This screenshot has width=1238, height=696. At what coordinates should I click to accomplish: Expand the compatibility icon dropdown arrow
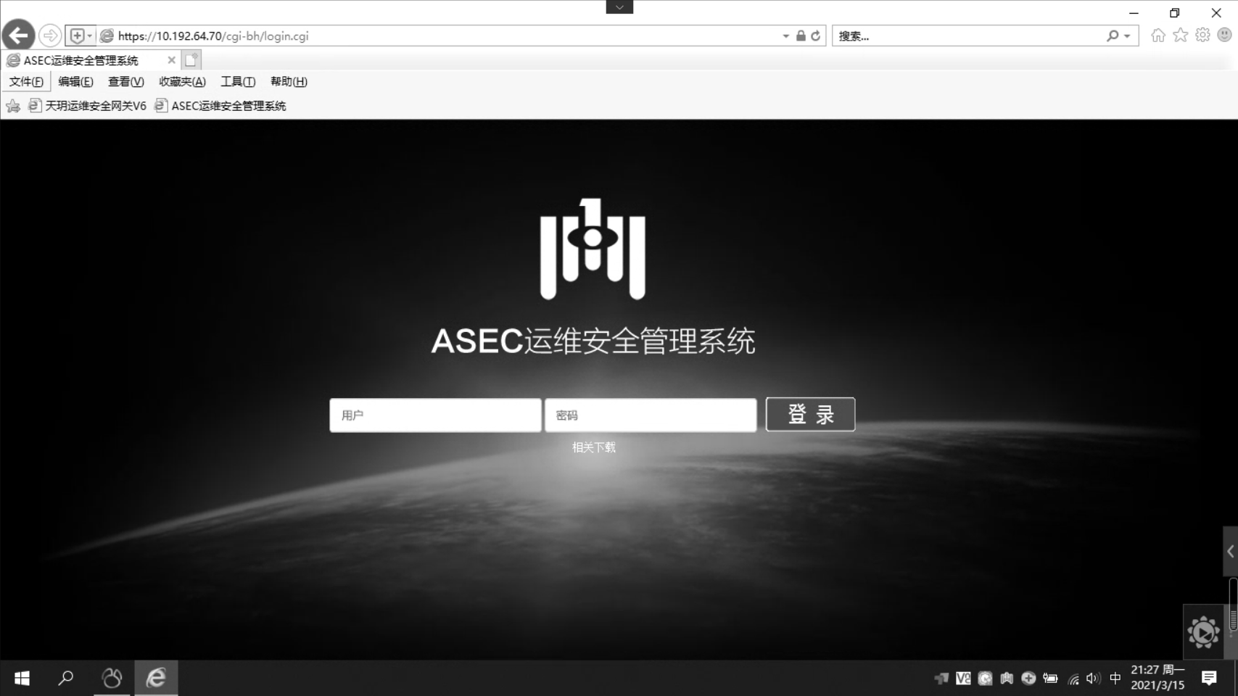[x=90, y=36]
